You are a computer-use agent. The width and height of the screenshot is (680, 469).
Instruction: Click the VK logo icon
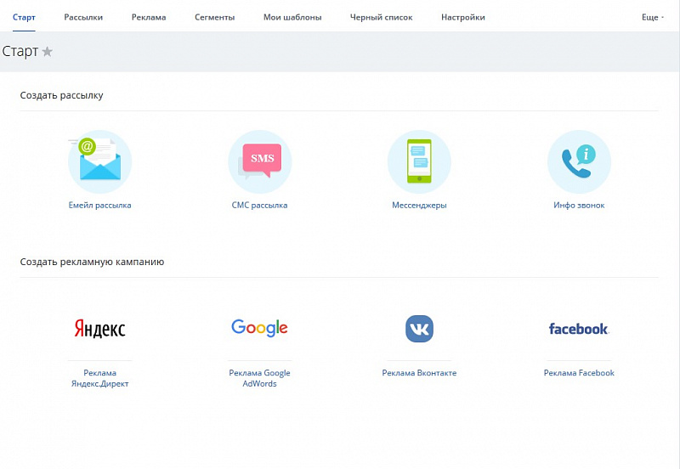[419, 329]
